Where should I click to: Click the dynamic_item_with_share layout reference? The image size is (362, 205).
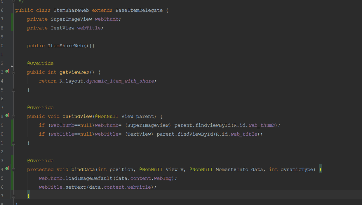pos(121,81)
